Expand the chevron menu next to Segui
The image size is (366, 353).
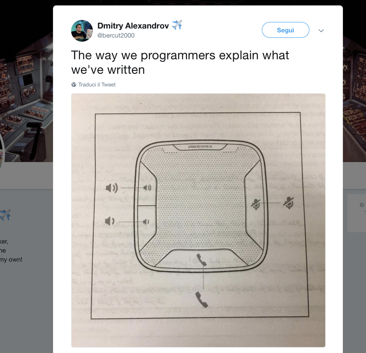pyautogui.click(x=321, y=31)
